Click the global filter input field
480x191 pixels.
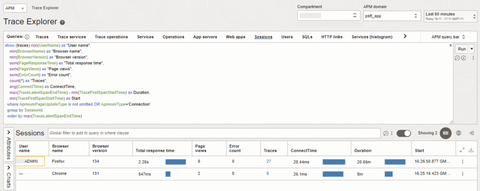tap(213, 133)
